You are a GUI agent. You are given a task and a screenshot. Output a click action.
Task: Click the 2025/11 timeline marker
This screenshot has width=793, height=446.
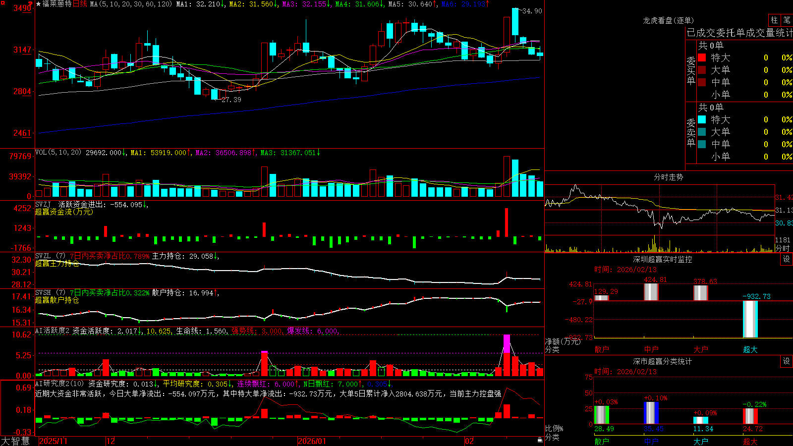53,441
